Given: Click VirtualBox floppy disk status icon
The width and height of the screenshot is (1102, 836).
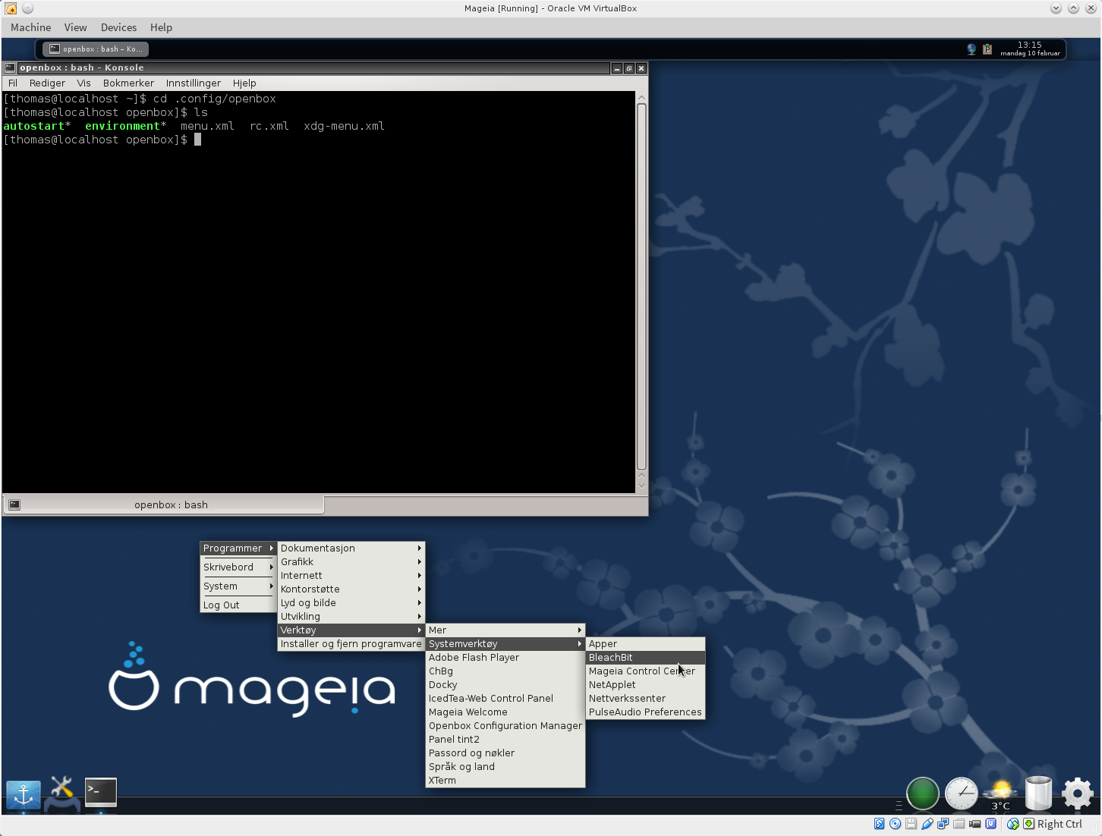Looking at the screenshot, I should (x=911, y=824).
